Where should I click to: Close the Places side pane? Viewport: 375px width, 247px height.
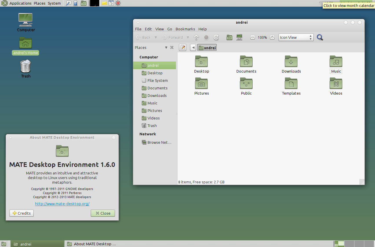coord(172,47)
